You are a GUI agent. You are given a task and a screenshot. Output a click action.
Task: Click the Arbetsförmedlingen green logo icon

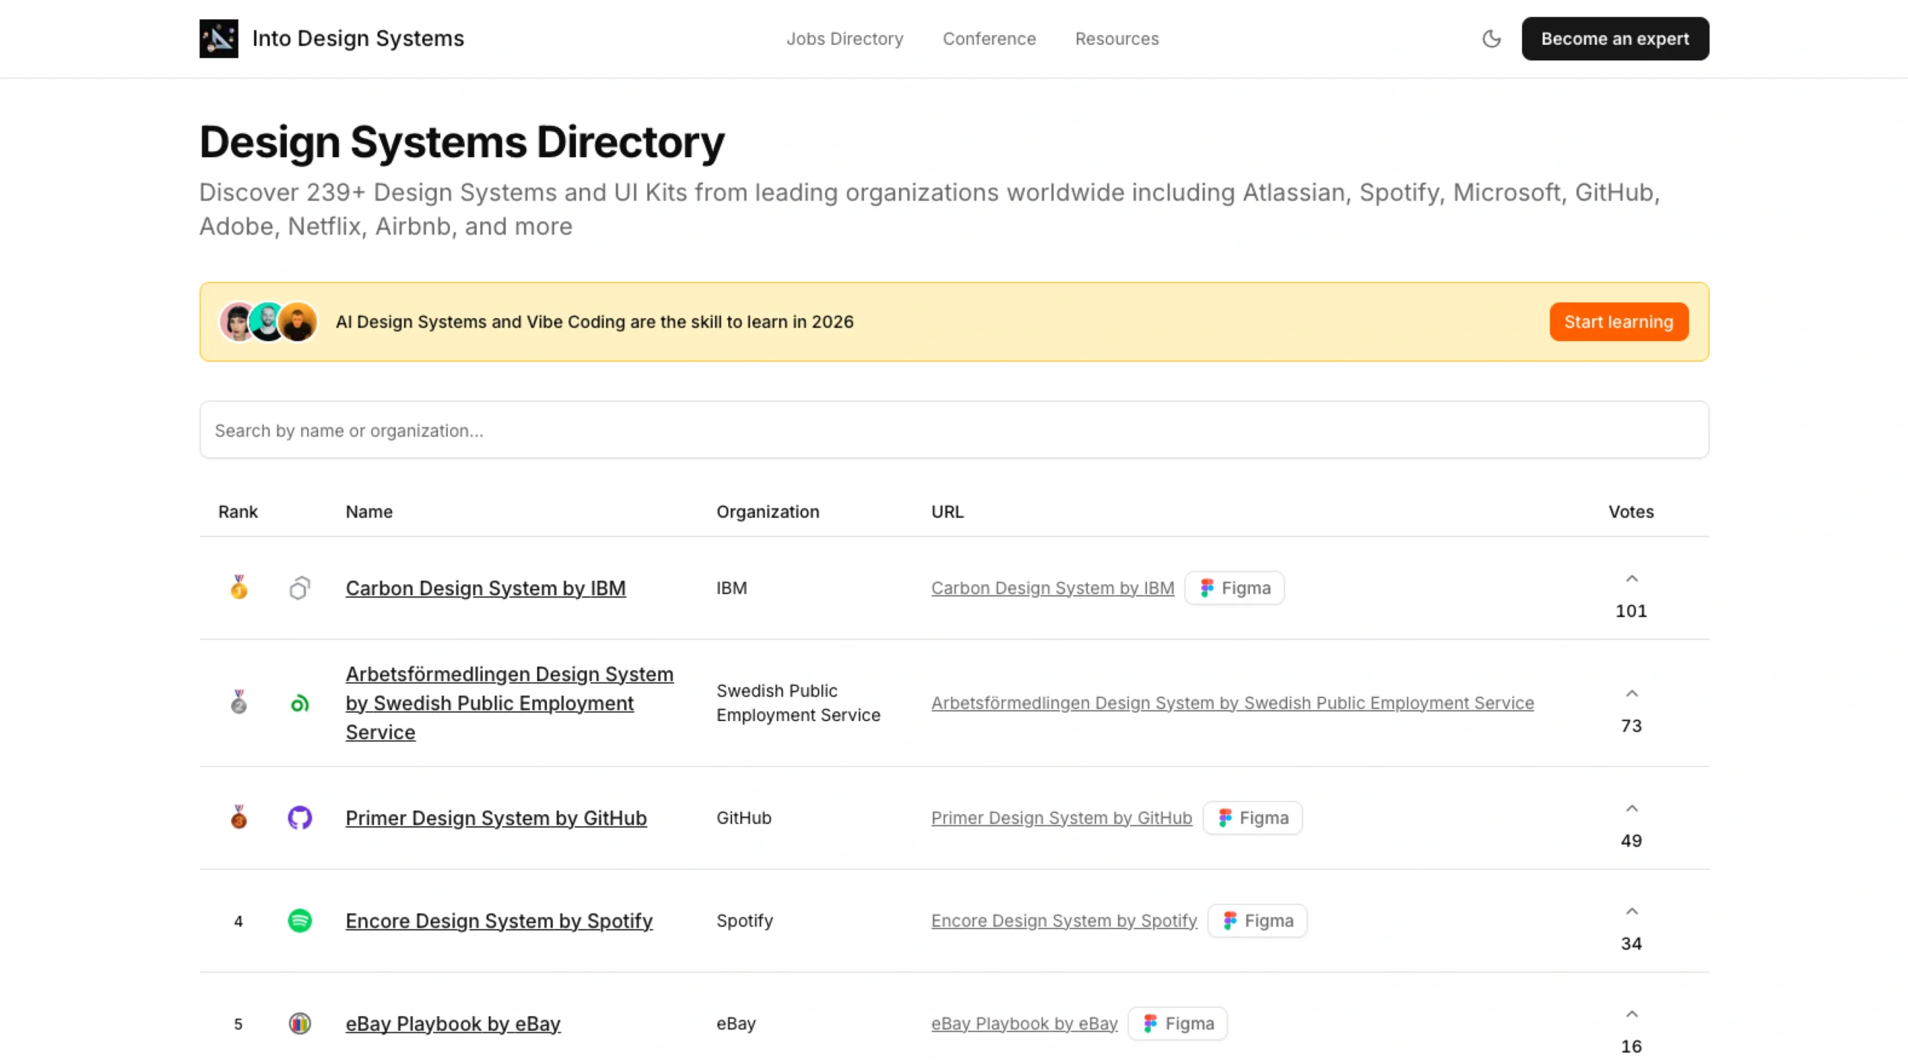(300, 702)
